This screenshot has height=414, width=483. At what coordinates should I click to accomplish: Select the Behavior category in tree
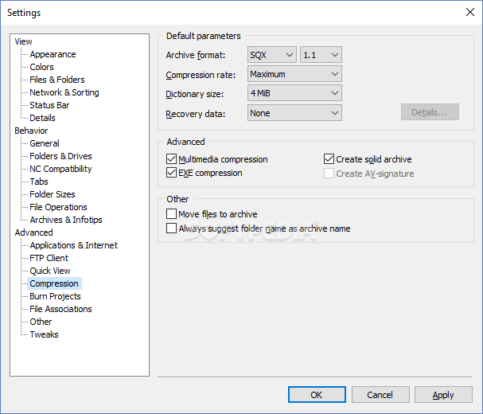(x=31, y=131)
